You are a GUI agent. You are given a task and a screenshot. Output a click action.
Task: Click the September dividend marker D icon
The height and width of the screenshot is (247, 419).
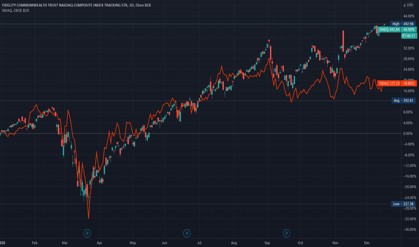[x=286, y=233]
